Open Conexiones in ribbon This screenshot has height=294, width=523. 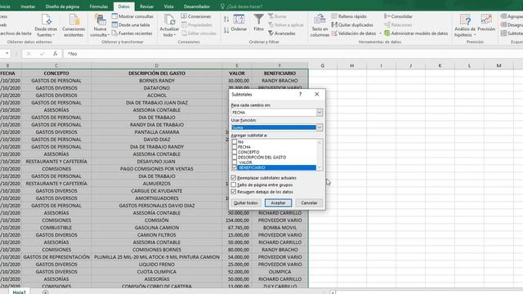[x=196, y=16]
